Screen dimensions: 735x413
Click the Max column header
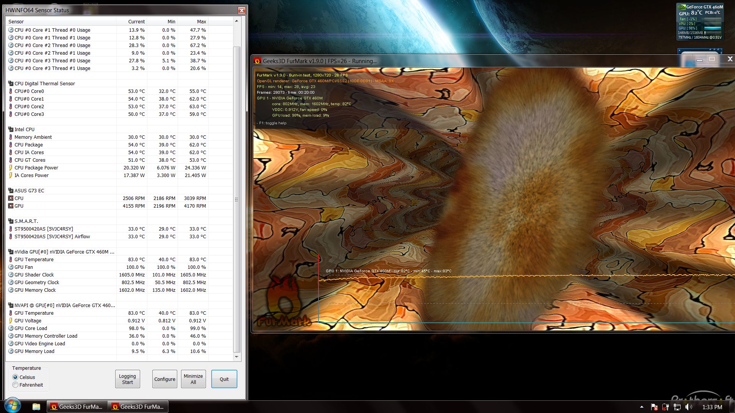click(201, 21)
